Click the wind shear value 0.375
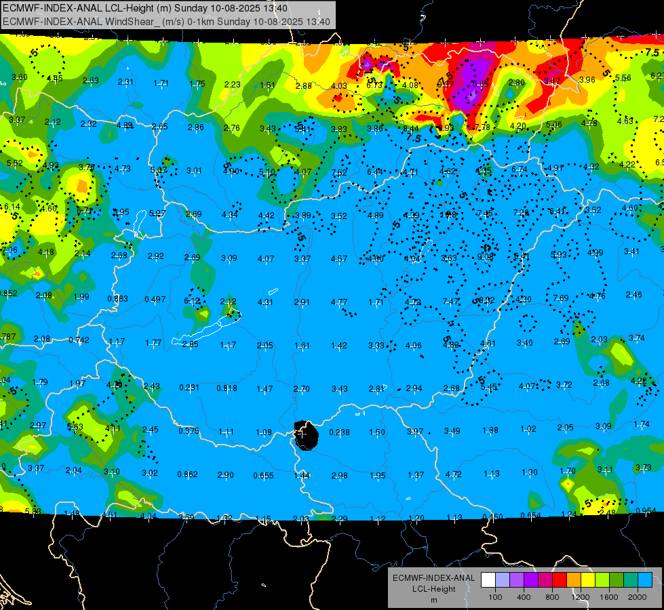664x610 pixels. 189,431
